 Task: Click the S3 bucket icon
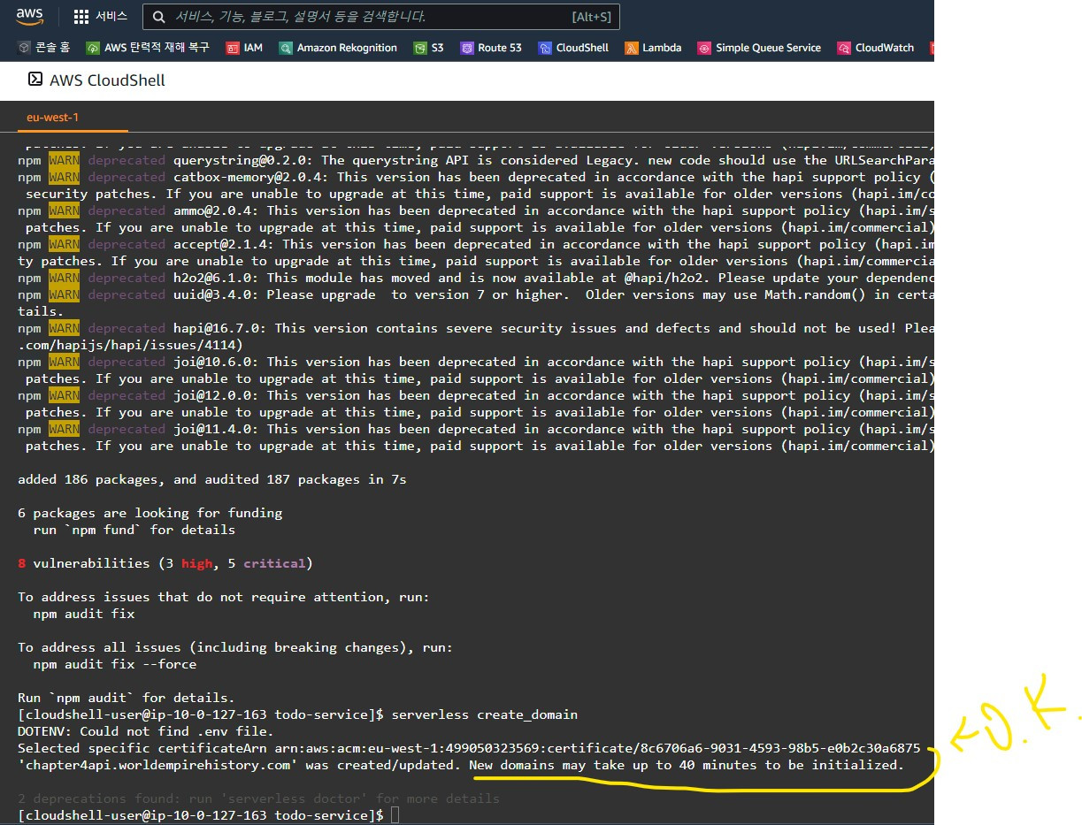(420, 48)
